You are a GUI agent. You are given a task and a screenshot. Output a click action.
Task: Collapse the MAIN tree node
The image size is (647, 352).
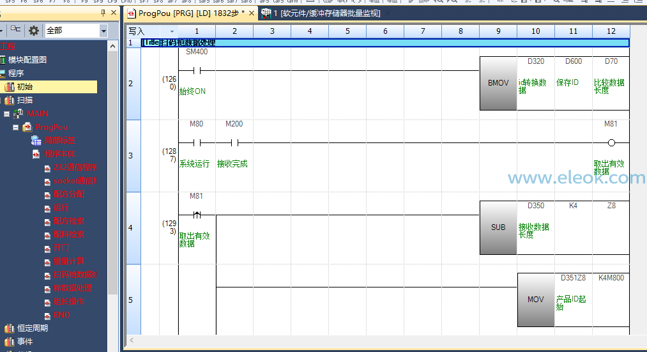(6, 114)
